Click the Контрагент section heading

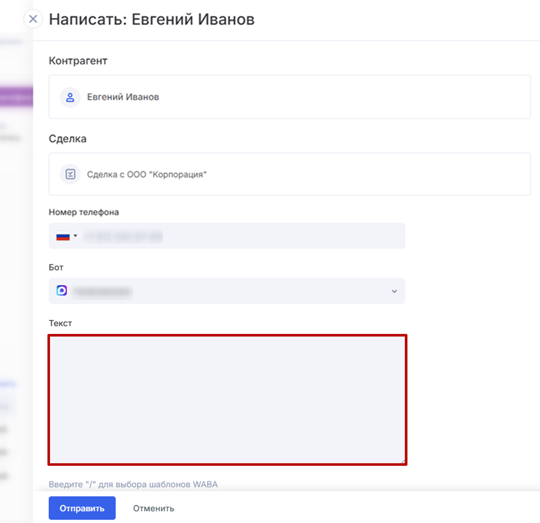pyautogui.click(x=78, y=61)
